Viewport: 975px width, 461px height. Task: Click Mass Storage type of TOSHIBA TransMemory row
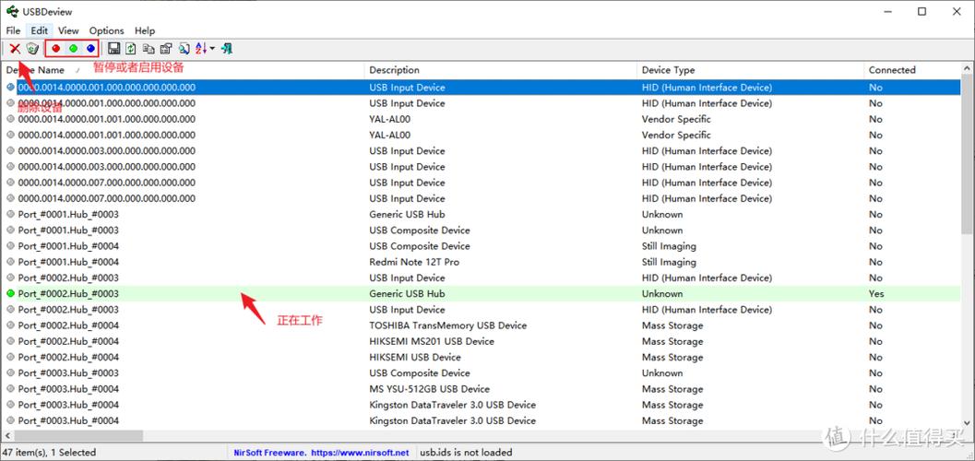(672, 325)
